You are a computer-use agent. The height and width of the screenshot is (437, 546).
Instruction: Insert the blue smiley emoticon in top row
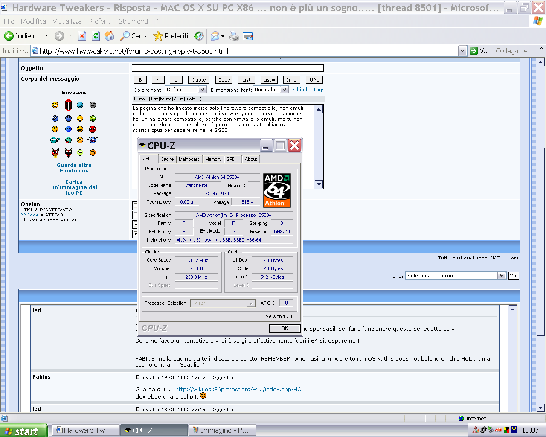tap(80, 105)
